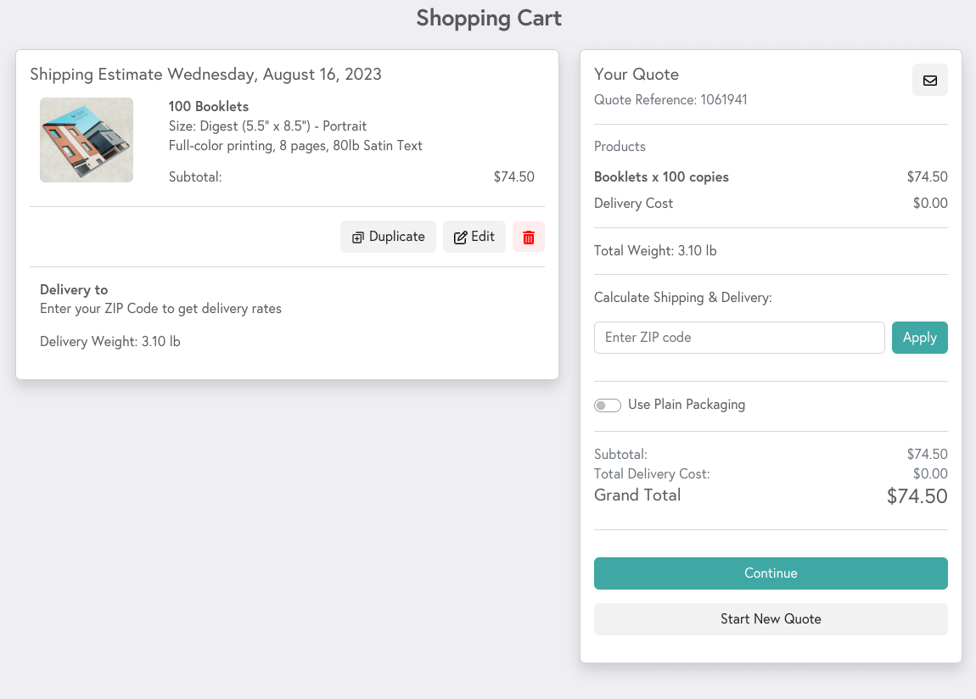Click the Your Quote panel heading
976x699 pixels.
click(637, 75)
